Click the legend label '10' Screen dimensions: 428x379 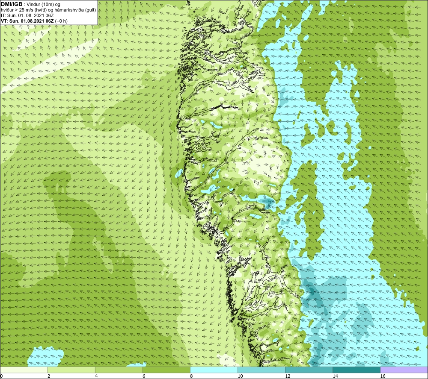point(240,376)
